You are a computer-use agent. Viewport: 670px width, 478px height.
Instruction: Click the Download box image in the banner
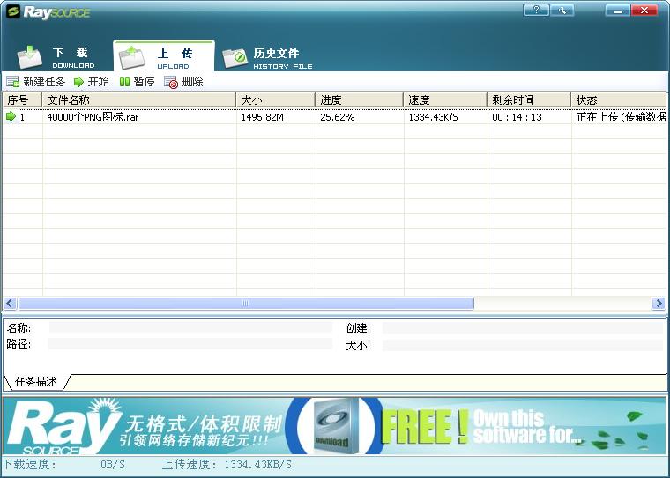[x=334, y=426]
